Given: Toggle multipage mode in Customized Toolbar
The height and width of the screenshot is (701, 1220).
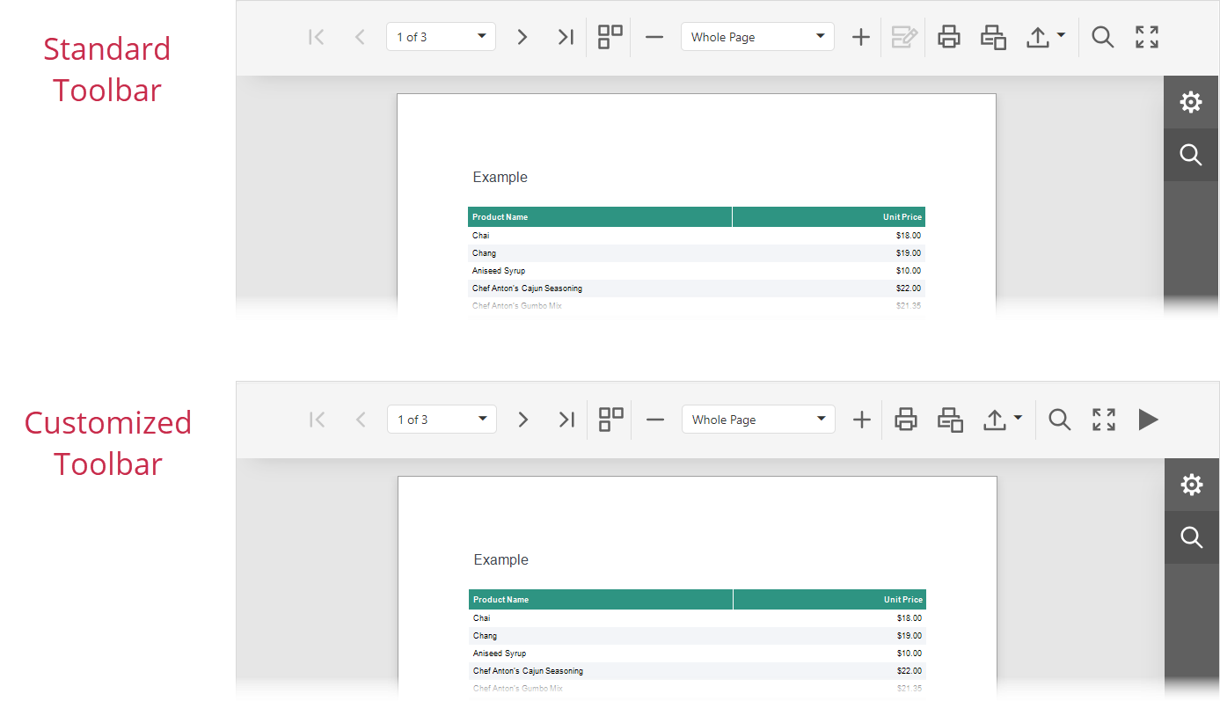Looking at the screenshot, I should pos(610,420).
